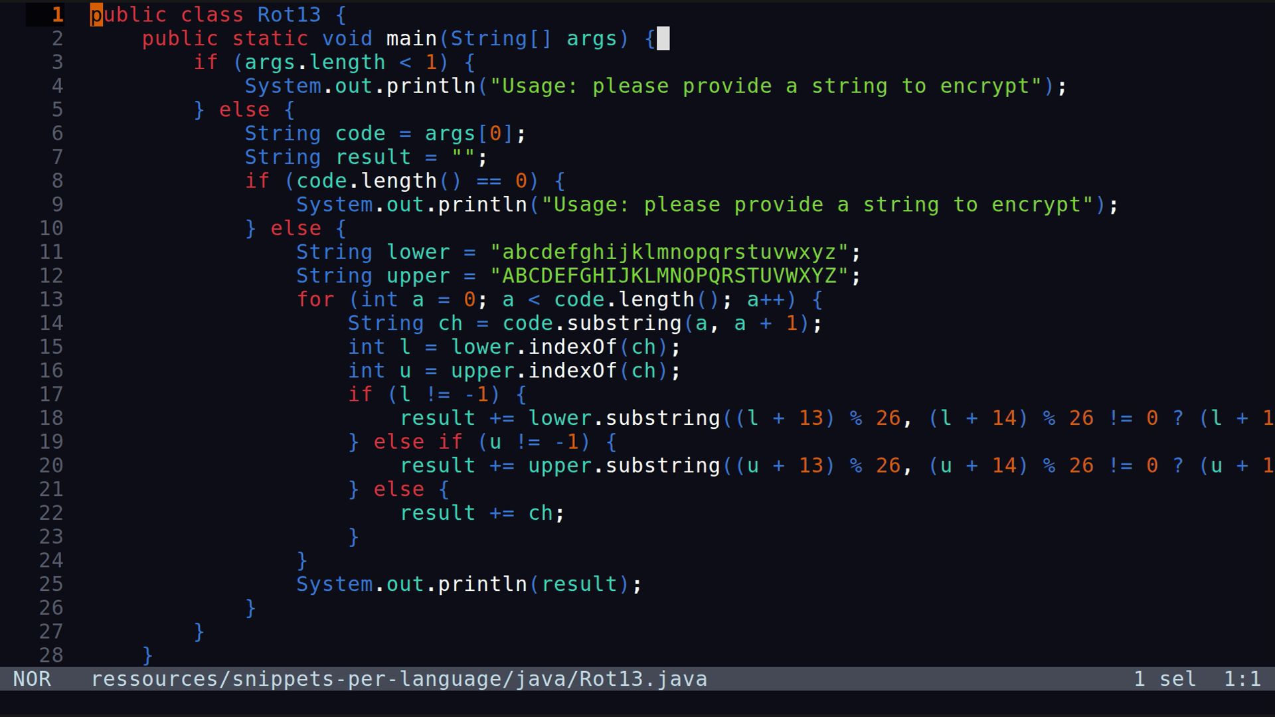The height and width of the screenshot is (717, 1275).
Task: Click 'if (l != -1)' condition on line 17
Action: (425, 394)
